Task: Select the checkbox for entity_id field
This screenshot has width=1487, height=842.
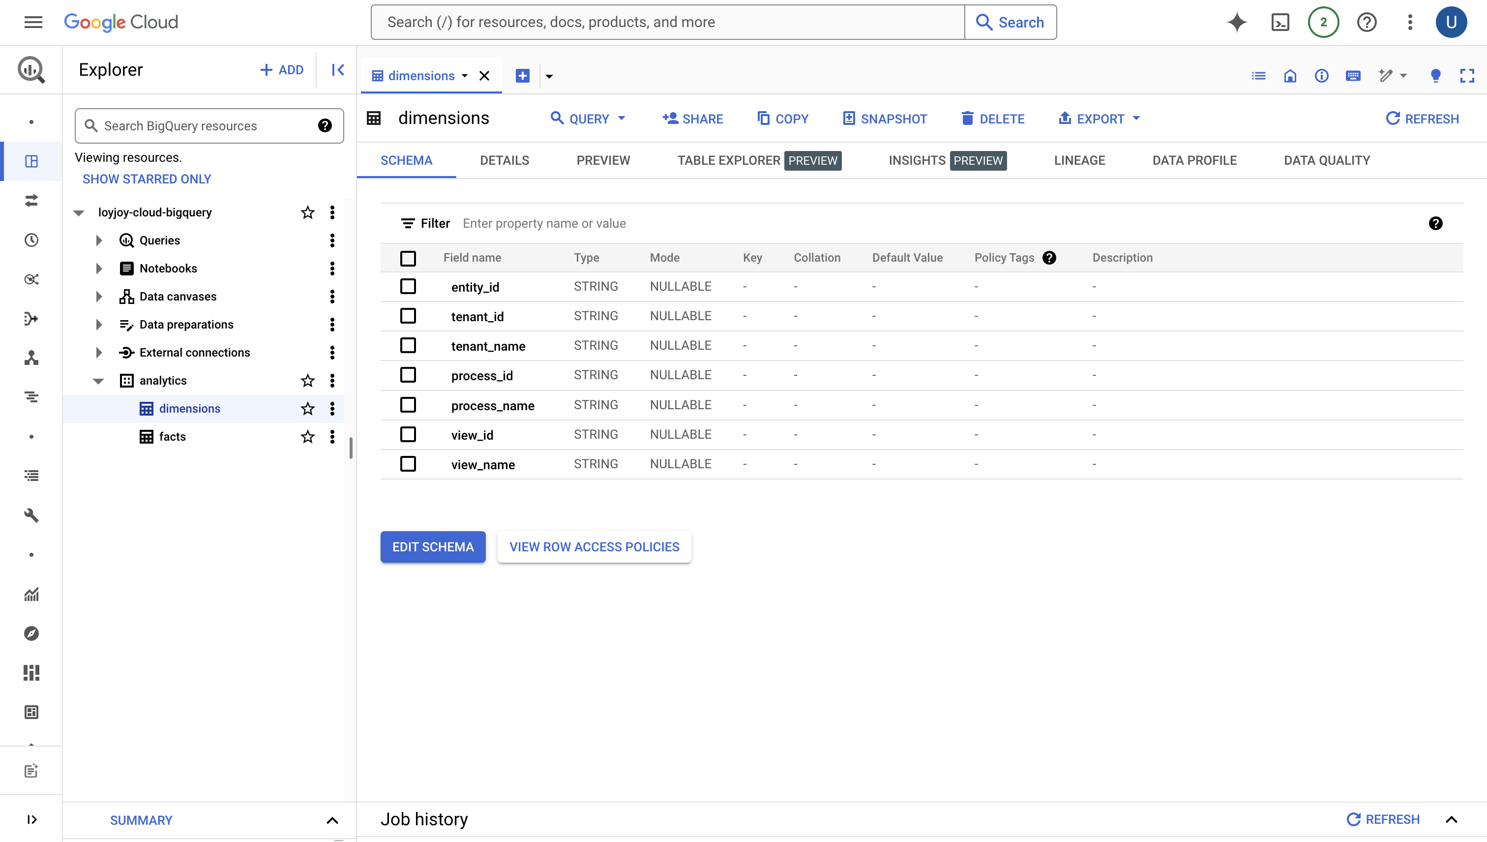Action: tap(409, 286)
